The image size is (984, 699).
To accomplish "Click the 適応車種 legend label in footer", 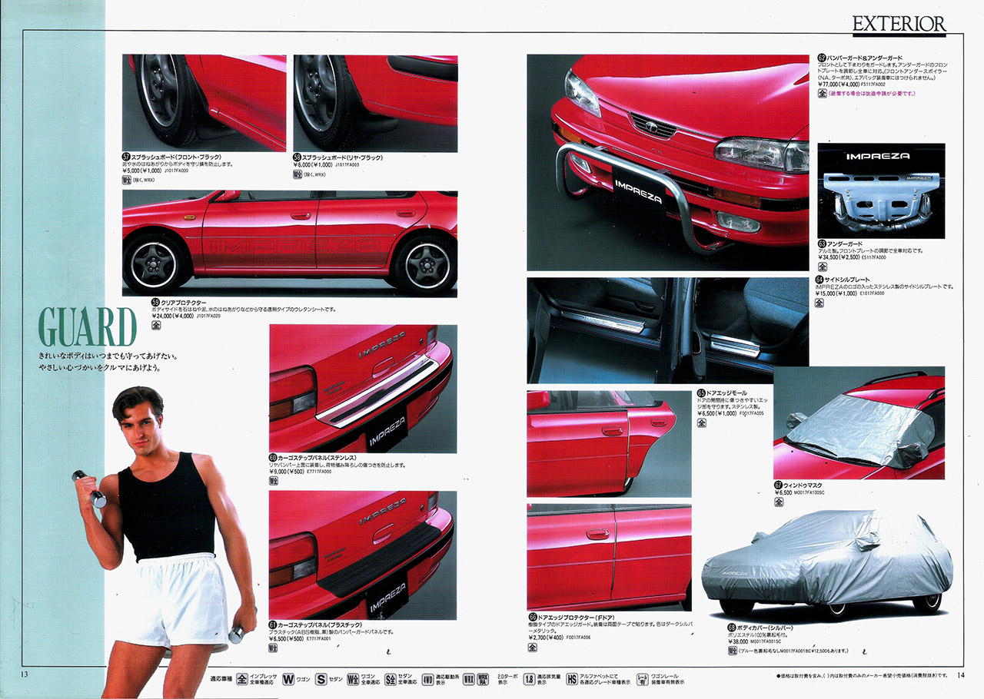I will 221,680.
